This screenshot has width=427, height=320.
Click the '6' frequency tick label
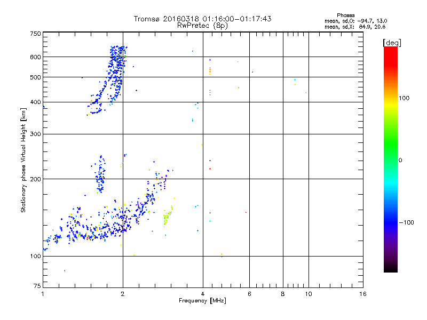(249, 294)
